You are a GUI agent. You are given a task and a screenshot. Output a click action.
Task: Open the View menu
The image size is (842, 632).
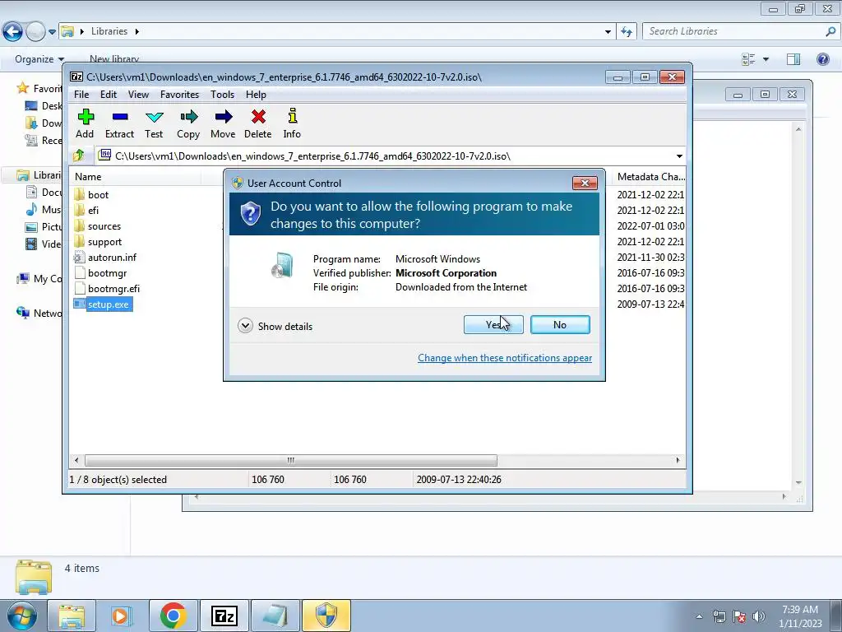138,95
